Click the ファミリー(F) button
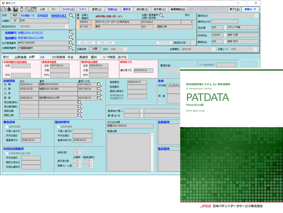 pyautogui.click(x=68, y=9)
